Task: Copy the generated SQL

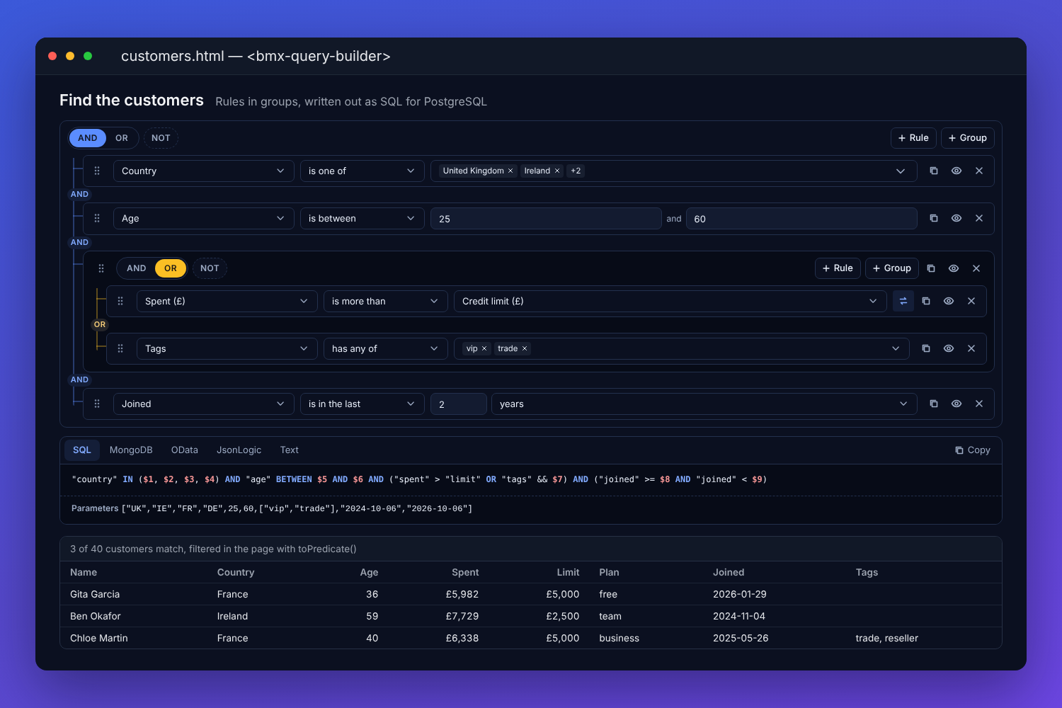Action: pyautogui.click(x=973, y=450)
